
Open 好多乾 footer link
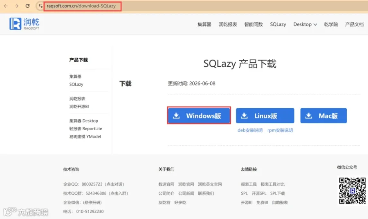point(180,202)
